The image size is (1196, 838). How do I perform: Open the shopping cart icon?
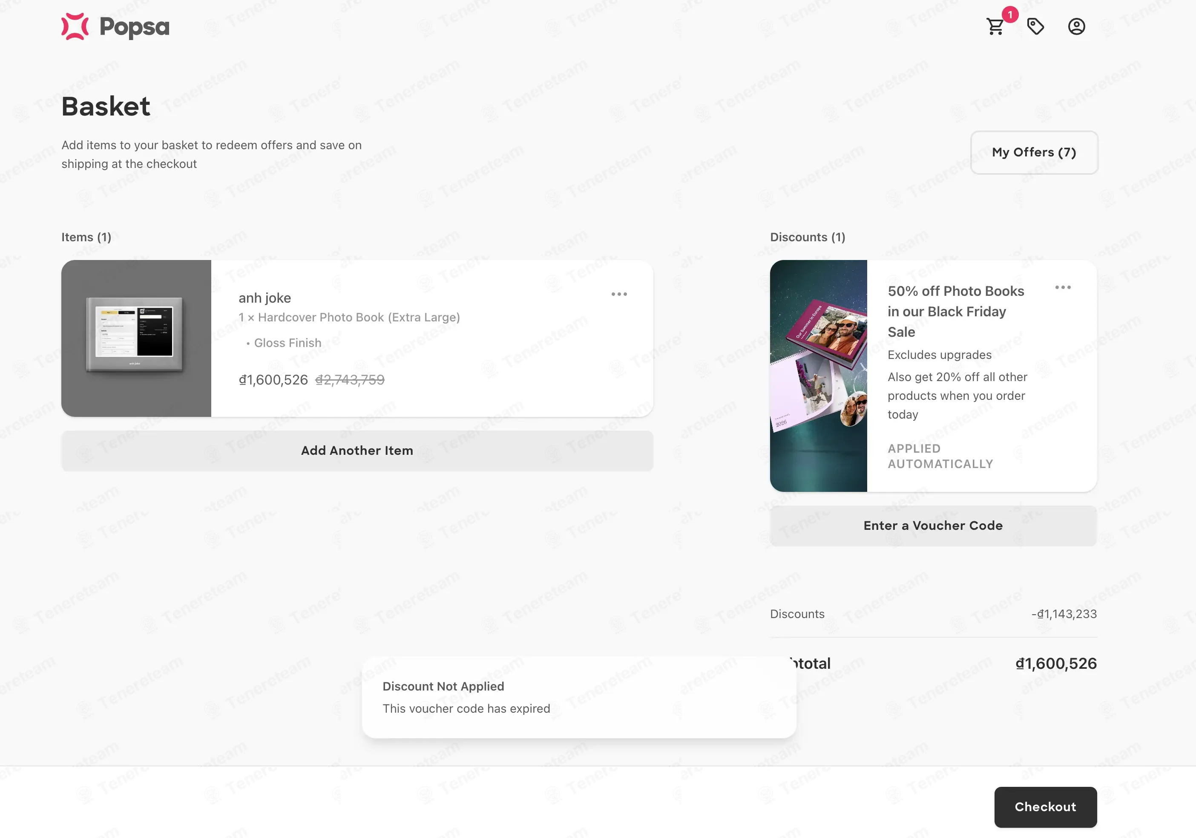tap(995, 26)
